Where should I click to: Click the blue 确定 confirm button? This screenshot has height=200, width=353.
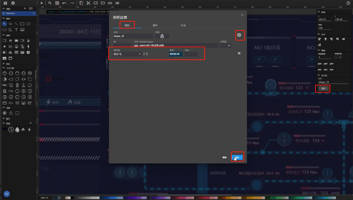[237, 157]
